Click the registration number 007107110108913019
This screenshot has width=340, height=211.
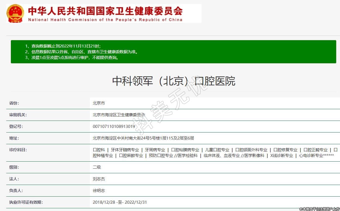[114, 127]
